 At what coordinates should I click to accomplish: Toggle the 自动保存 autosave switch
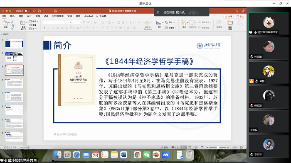[28, 11]
